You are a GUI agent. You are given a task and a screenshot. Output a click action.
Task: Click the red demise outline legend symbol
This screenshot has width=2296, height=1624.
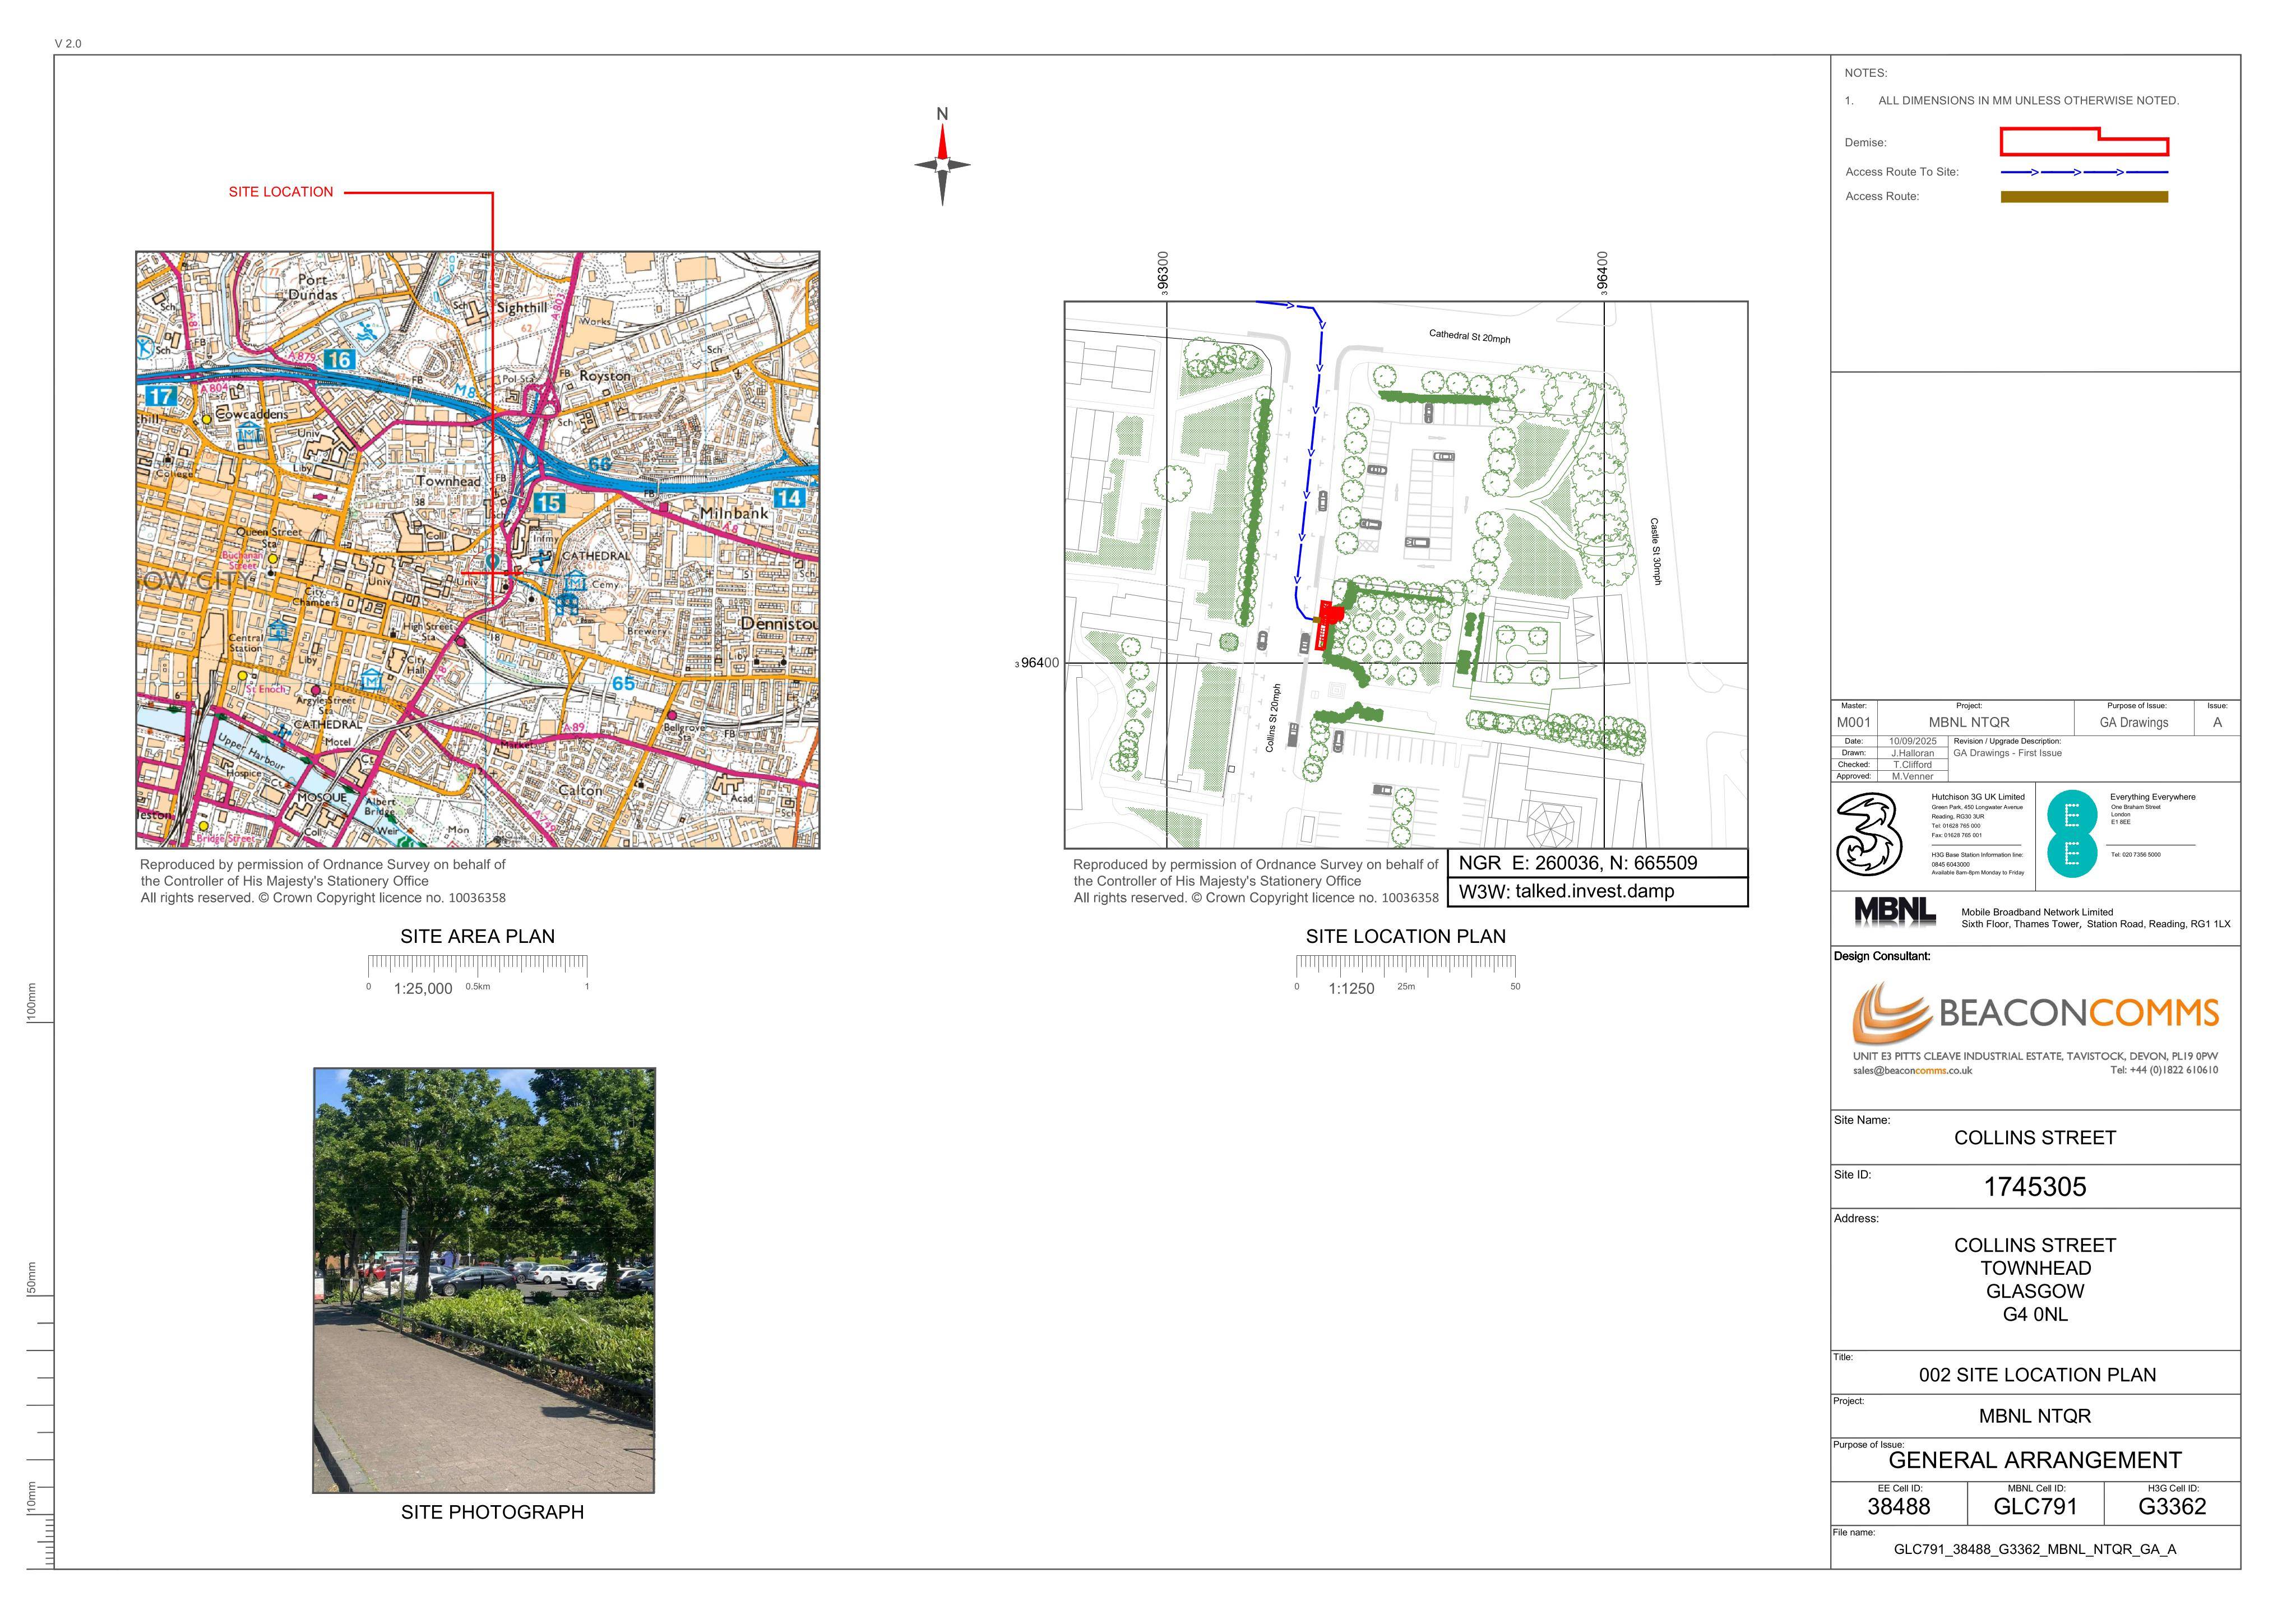click(x=2084, y=142)
